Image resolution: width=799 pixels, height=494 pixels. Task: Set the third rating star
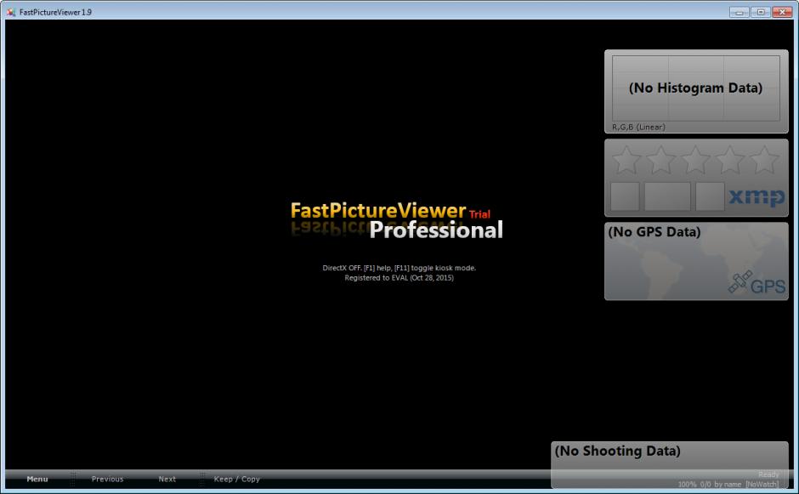[695, 160]
